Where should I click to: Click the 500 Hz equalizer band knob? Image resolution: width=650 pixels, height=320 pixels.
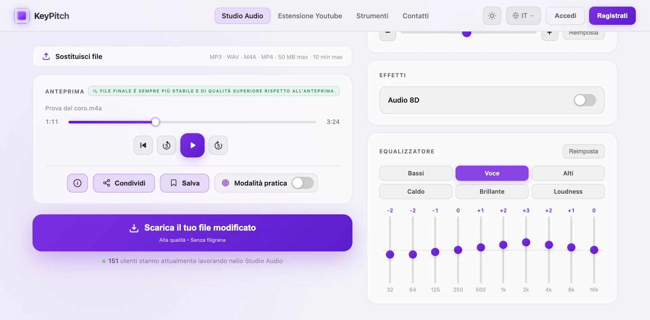481,247
